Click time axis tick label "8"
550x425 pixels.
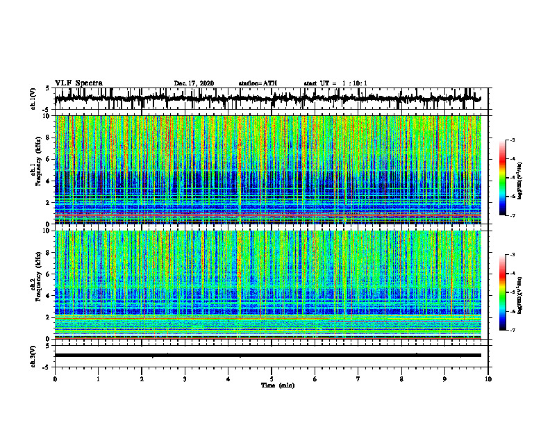click(401, 379)
